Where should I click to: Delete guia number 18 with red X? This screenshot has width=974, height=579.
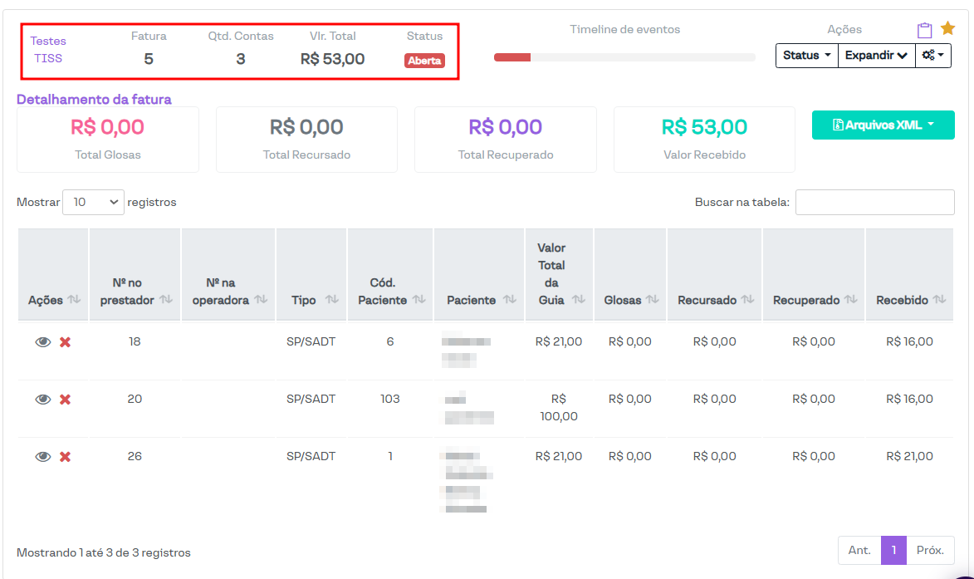(x=65, y=342)
